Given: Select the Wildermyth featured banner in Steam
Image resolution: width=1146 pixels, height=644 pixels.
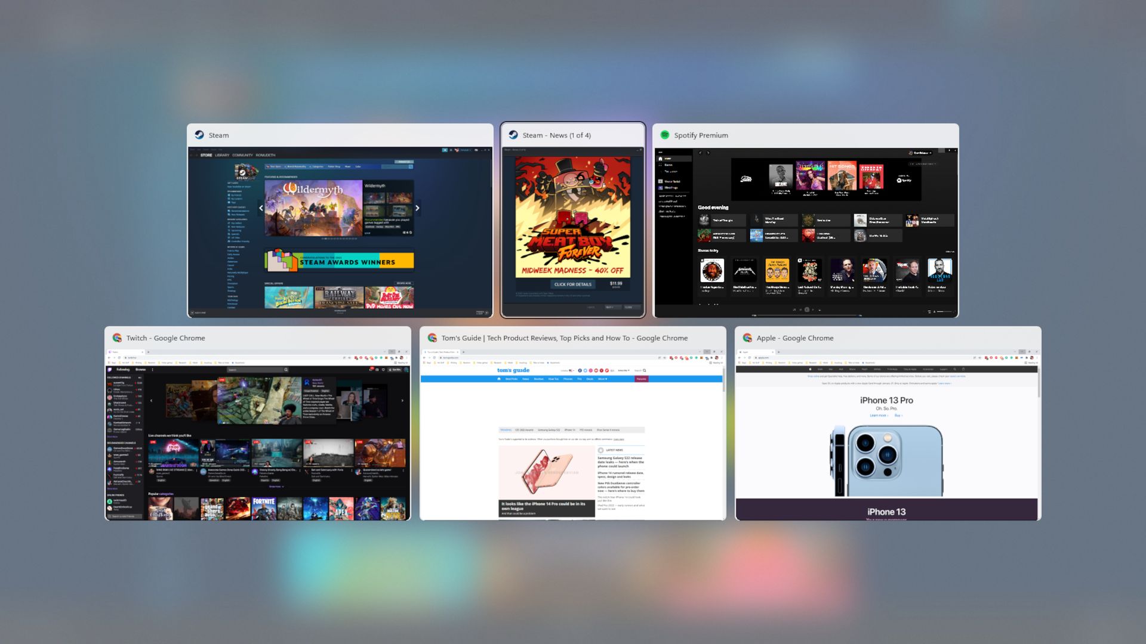Looking at the screenshot, I should click(315, 209).
